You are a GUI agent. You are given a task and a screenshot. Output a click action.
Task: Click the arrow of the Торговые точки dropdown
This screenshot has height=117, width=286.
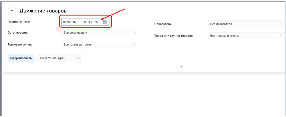click(135, 45)
